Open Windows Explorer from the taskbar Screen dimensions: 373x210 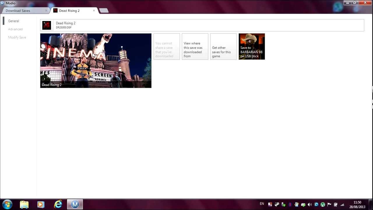coord(24,204)
